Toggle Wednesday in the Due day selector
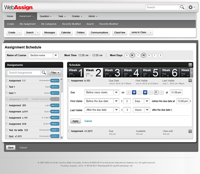200x174 pixels. pos(145,92)
